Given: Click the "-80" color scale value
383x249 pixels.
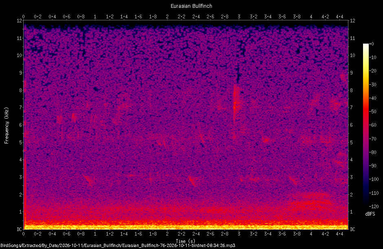Looking at the screenshot, I should coord(372,152).
